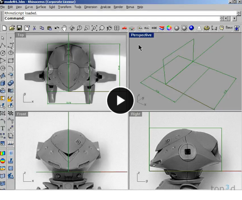This screenshot has width=242, height=200.
Task: Activate the Front viewport label
Action: click(x=22, y=114)
